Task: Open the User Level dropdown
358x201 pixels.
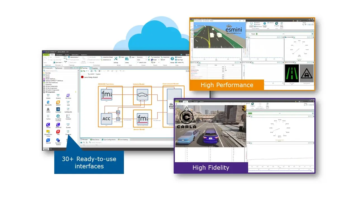Action: [x=58, y=63]
